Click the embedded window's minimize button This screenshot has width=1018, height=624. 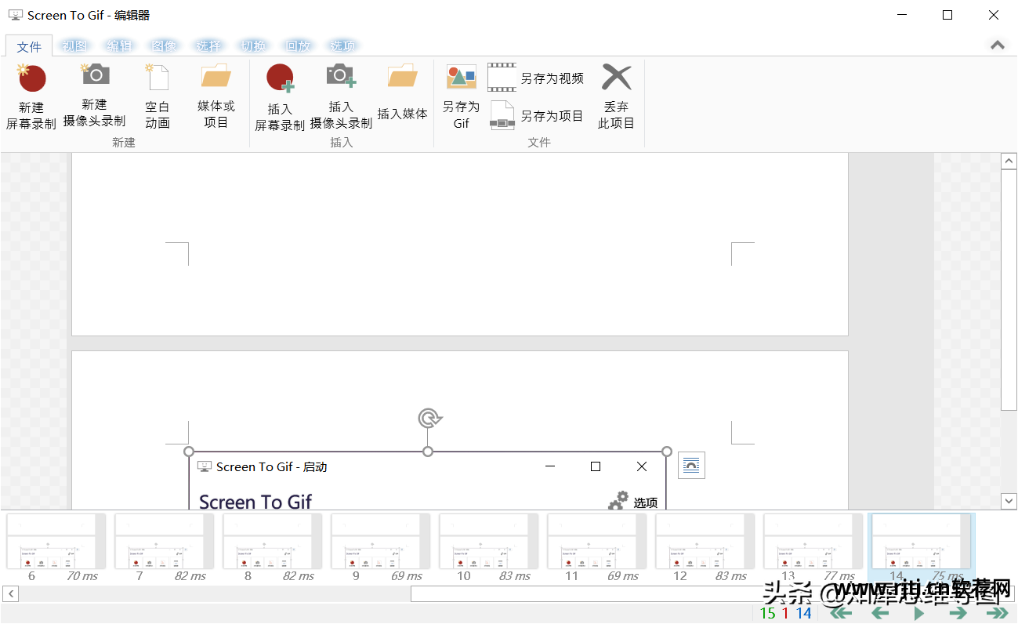click(550, 466)
